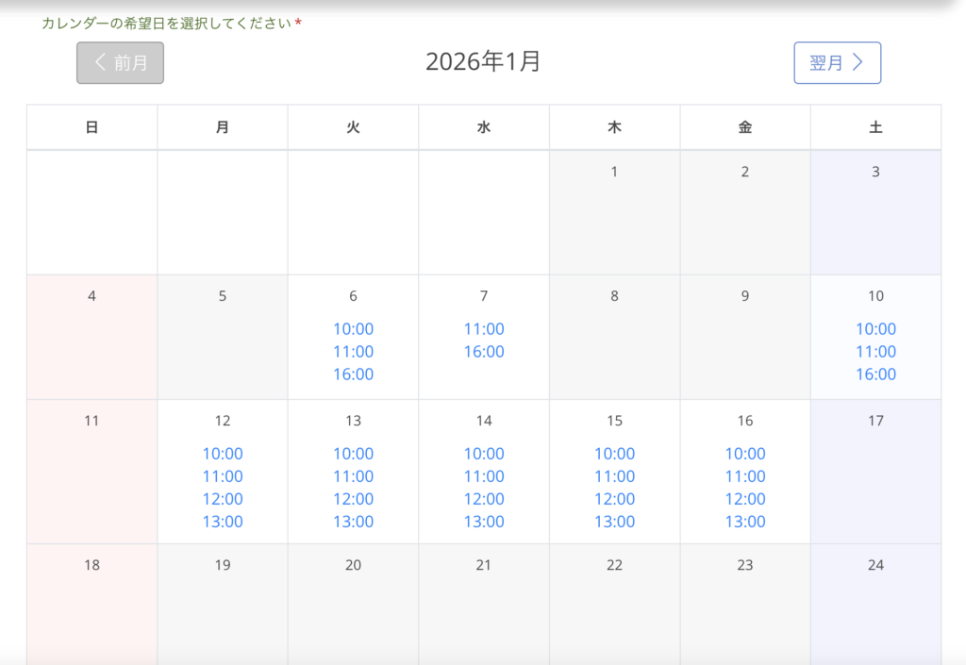Pick the 11:00 slot on January 6
This screenshot has width=966, height=665.
point(353,352)
